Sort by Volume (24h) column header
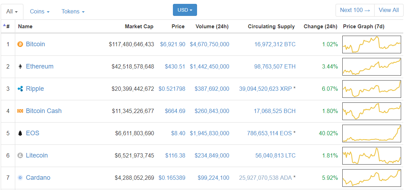The image size is (416, 190). pyautogui.click(x=212, y=26)
